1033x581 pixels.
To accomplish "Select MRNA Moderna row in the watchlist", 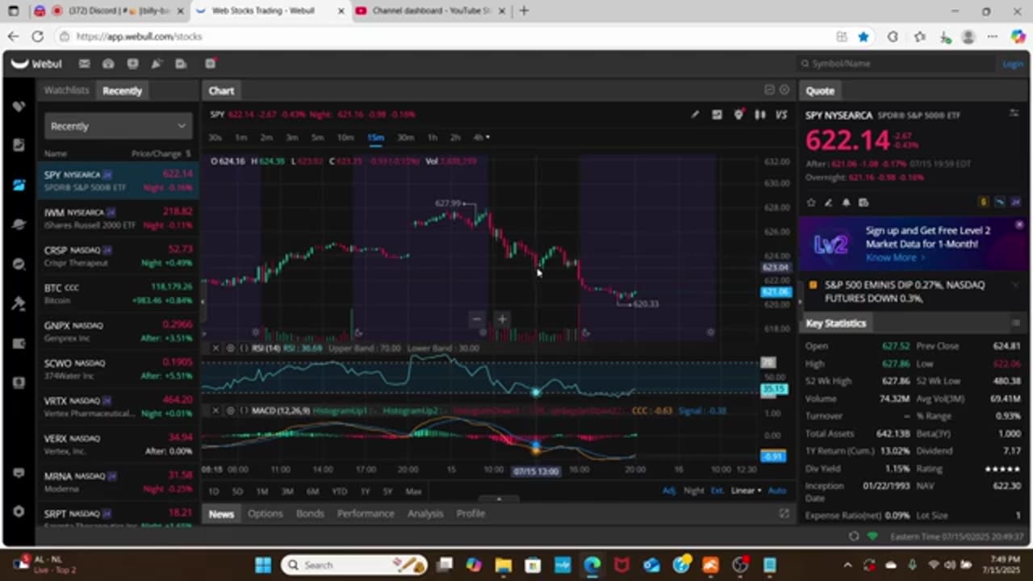I will pos(118,482).
